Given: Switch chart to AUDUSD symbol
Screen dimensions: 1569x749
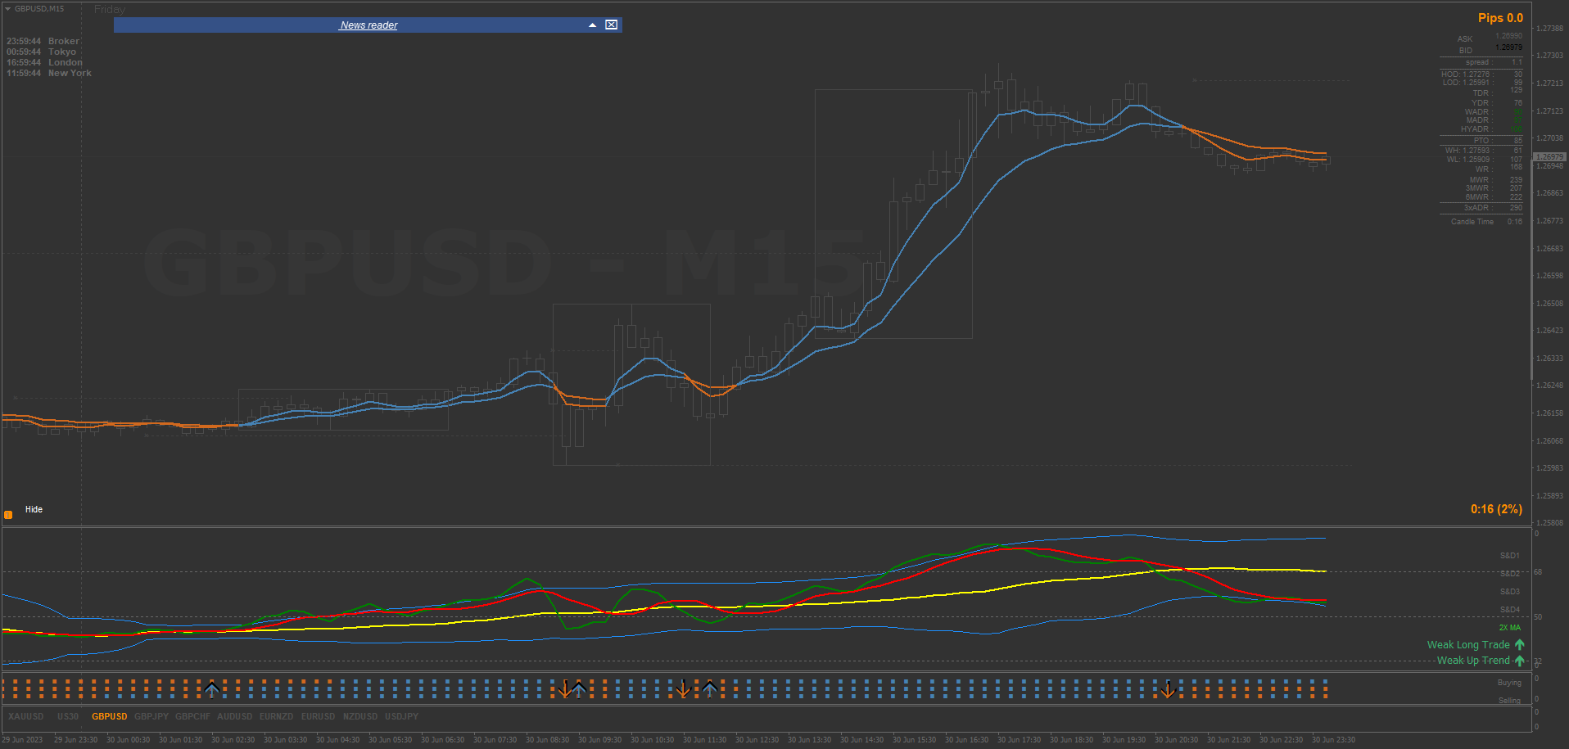Looking at the screenshot, I should (x=234, y=716).
